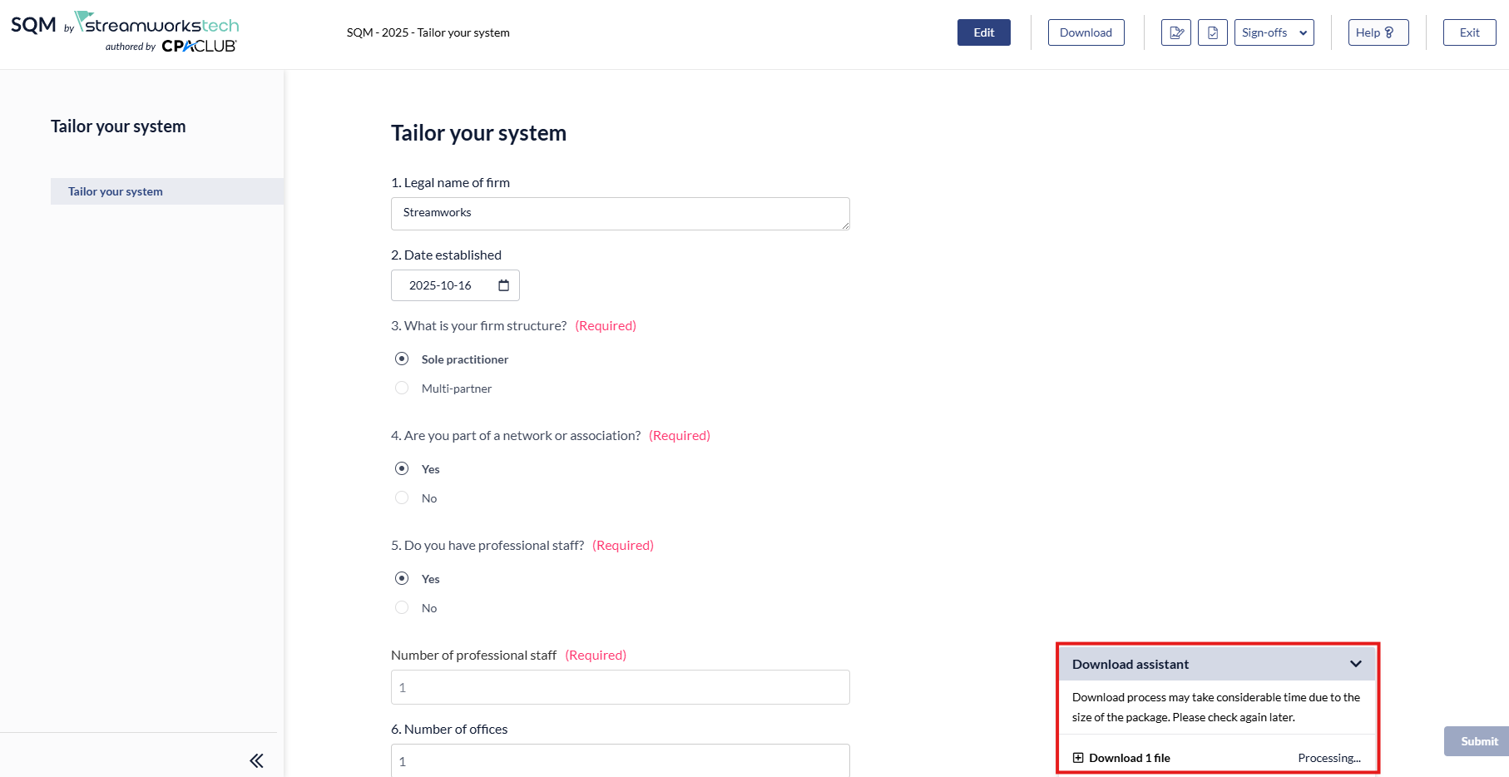Click the Download button in header
Screen dimensions: 1509x777
pos(1086,32)
